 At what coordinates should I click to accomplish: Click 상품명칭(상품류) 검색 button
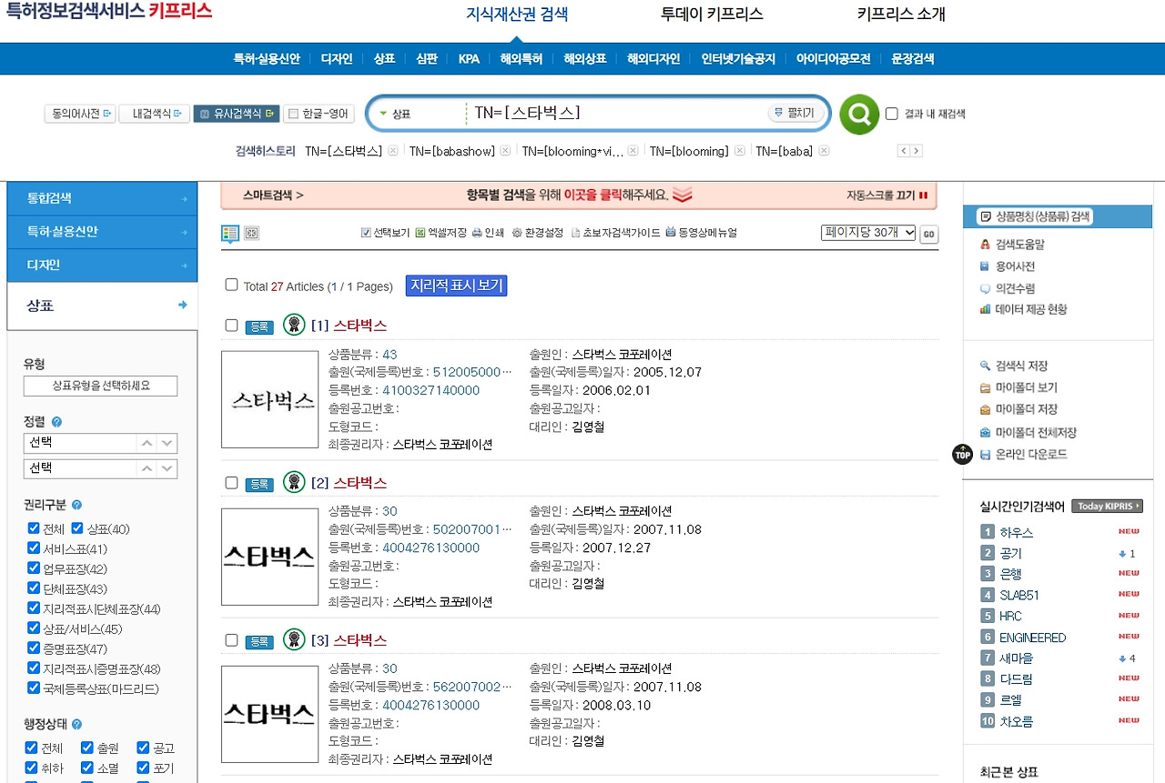point(1035,216)
